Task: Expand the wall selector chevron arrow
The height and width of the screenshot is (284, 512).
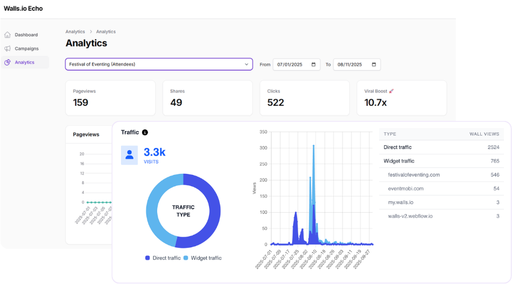Action: coord(246,64)
